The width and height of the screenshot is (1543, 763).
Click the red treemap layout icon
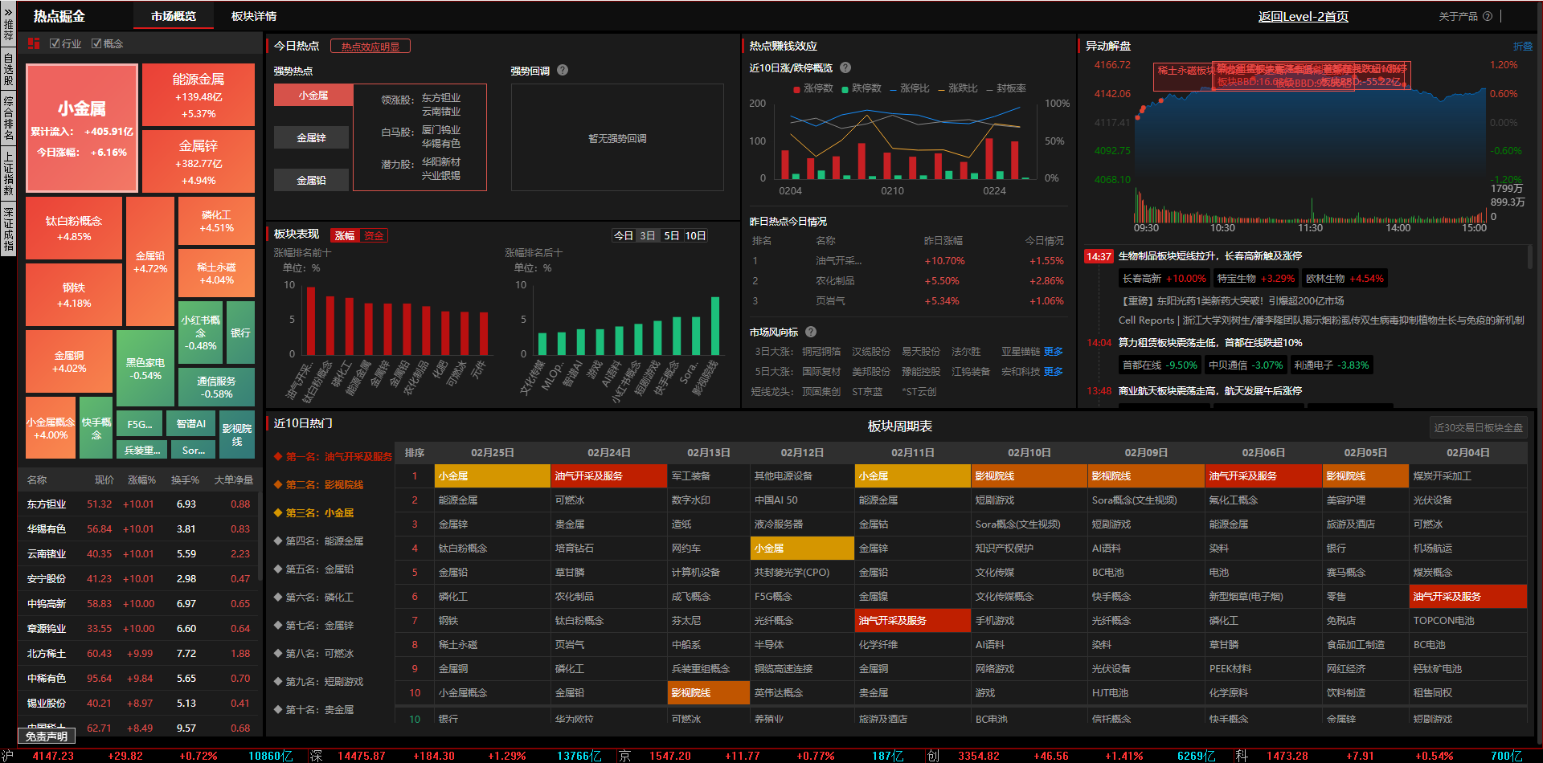[34, 43]
